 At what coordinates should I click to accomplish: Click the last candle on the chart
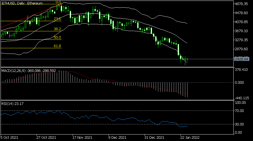tap(187, 60)
